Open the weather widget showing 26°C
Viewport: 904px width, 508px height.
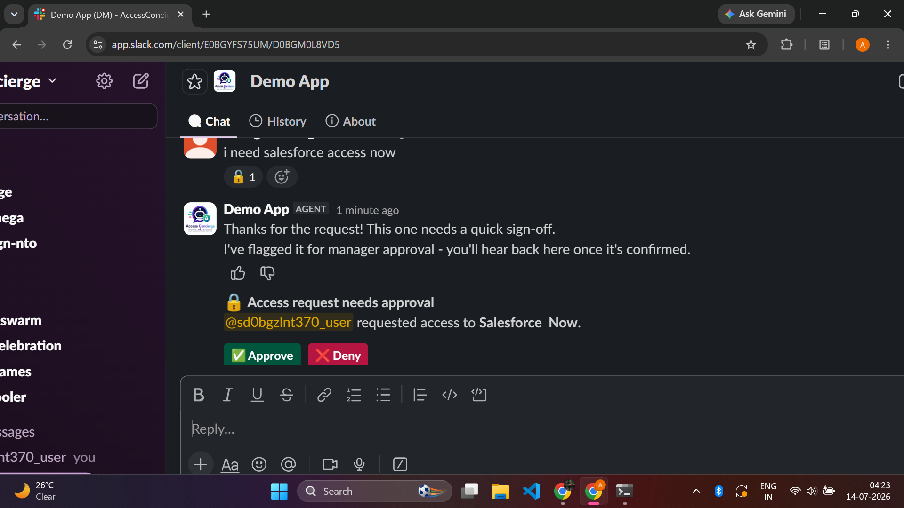35,491
